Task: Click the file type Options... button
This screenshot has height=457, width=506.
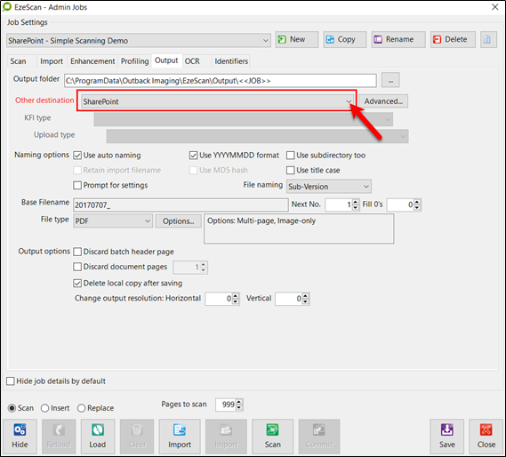Action: 178,221
